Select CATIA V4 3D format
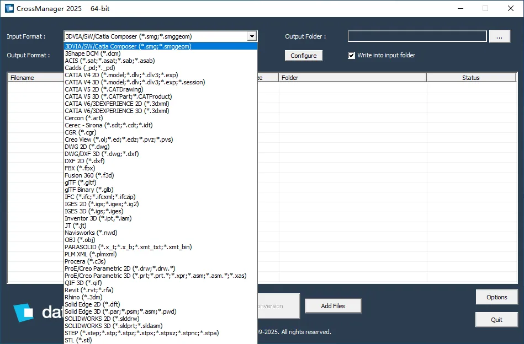The width and height of the screenshot is (524, 344). click(161, 82)
